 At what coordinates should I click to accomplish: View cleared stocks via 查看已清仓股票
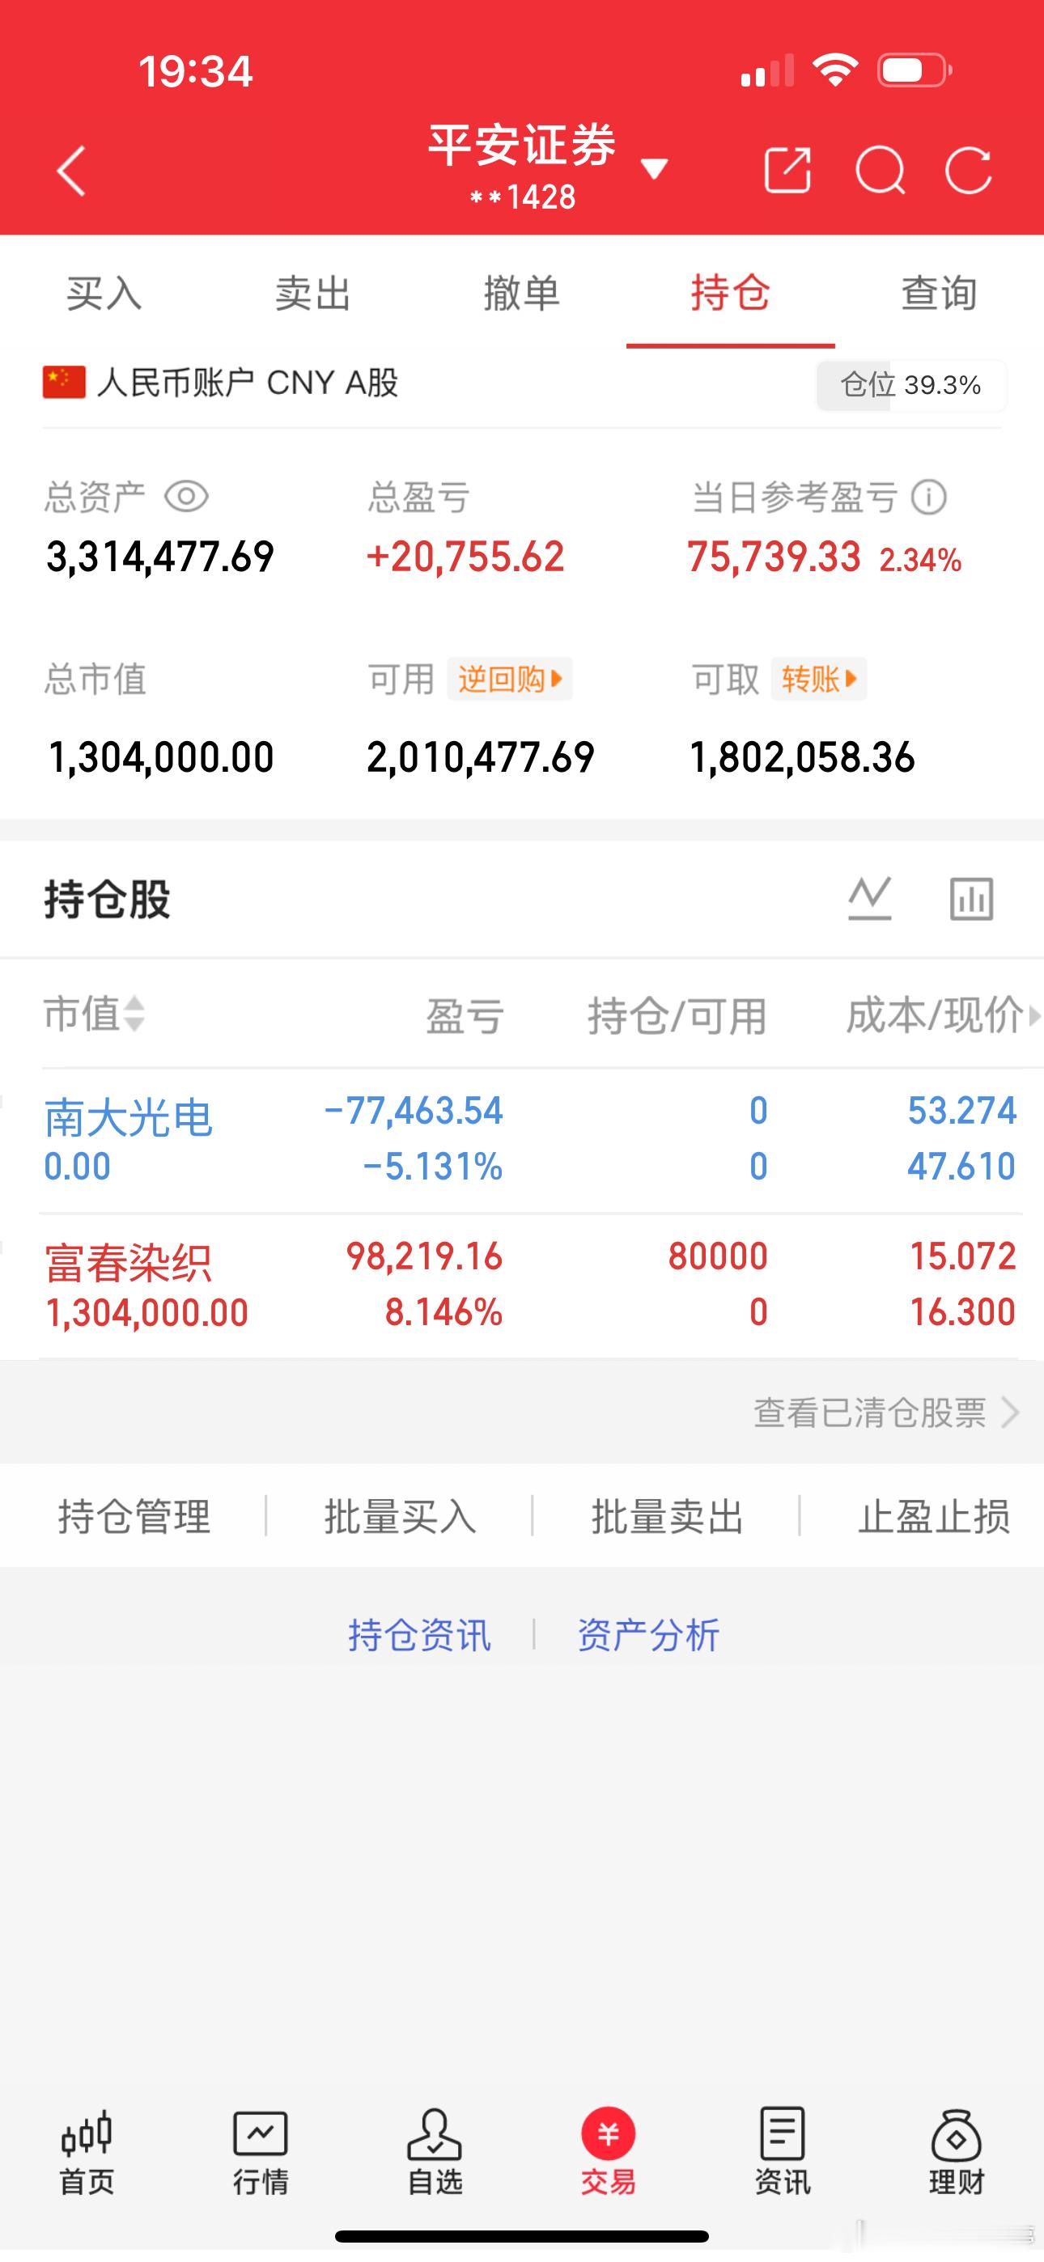[886, 1413]
